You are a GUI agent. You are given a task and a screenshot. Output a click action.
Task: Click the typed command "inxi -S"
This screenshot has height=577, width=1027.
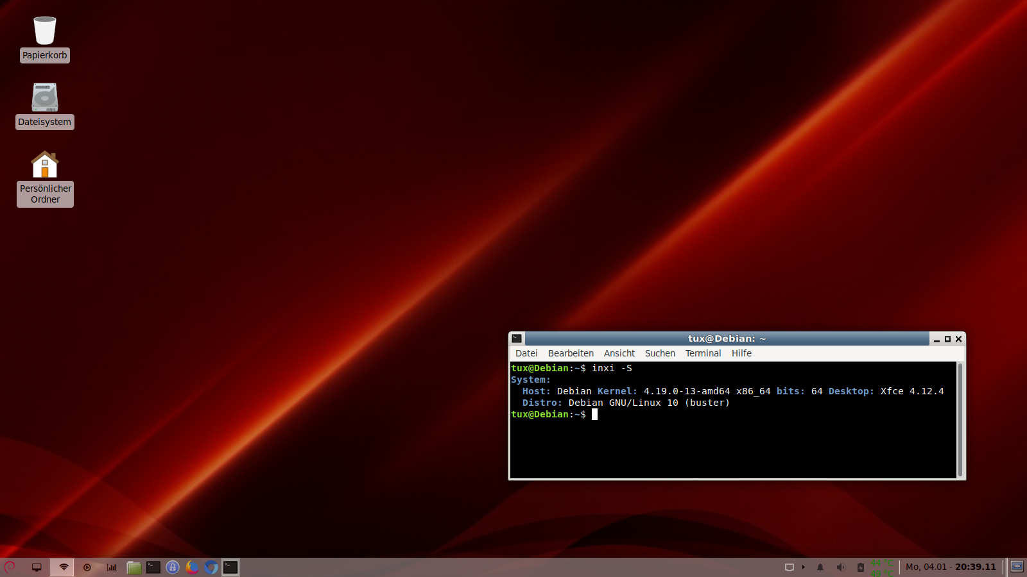pyautogui.click(x=612, y=368)
